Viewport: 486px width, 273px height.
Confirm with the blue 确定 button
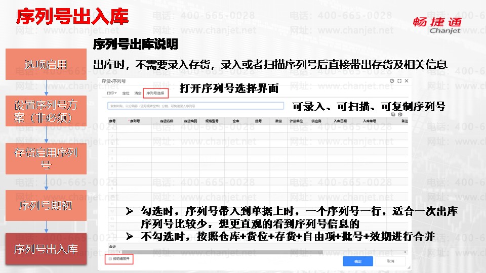(358, 261)
